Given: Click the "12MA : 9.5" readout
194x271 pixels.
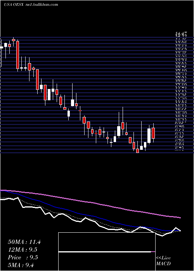Looking at the screenshot, I should pyautogui.click(x=23, y=250).
